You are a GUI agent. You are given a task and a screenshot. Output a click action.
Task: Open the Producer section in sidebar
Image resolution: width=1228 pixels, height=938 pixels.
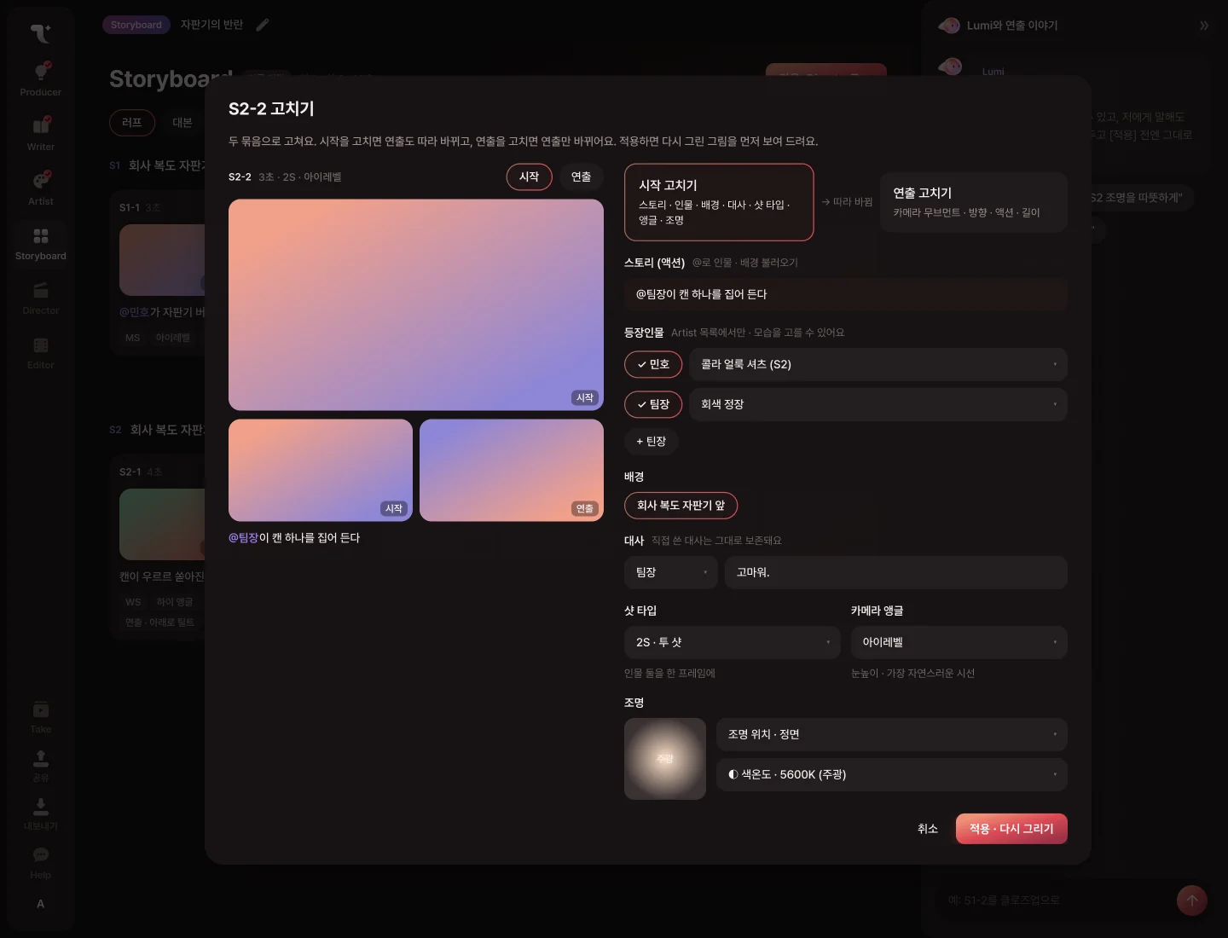coord(40,78)
